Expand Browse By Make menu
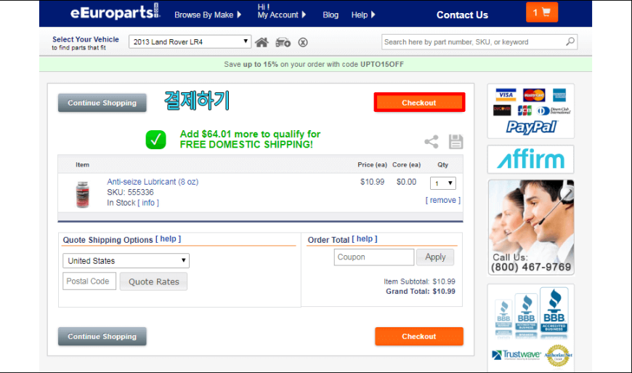This screenshot has width=632, height=373. click(x=208, y=15)
